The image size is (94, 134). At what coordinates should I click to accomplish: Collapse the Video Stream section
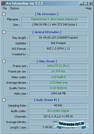click(4, 61)
